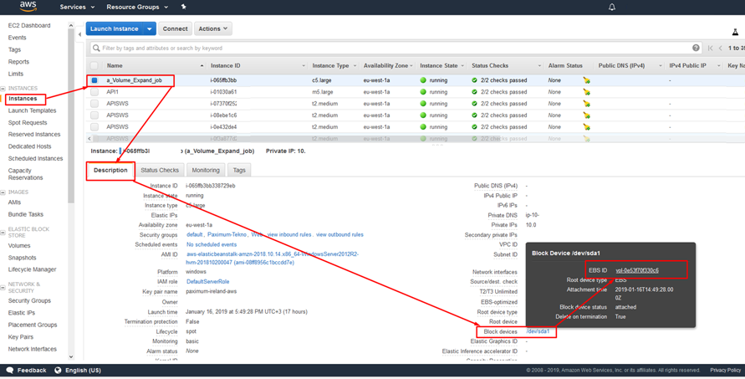This screenshot has height=379, width=745.
Task: Focus the filter by tags search field
Action: click(x=395, y=48)
